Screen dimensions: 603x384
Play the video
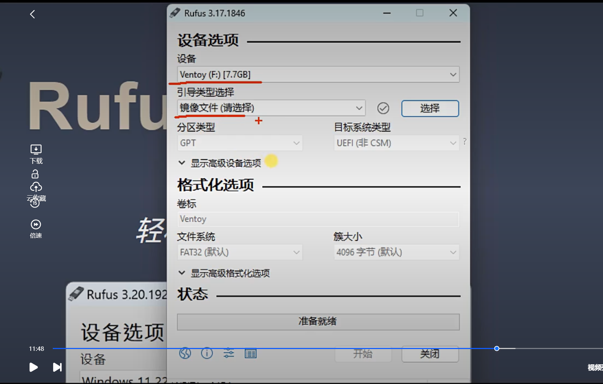33,367
